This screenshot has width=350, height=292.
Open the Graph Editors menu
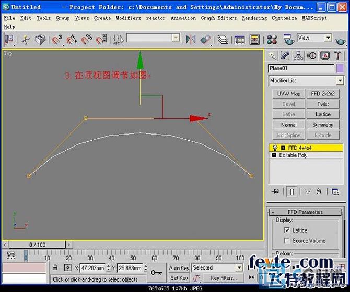coord(218,18)
